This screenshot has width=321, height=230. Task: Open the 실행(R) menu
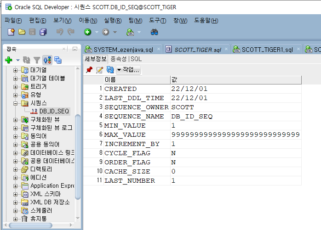pos(113,21)
